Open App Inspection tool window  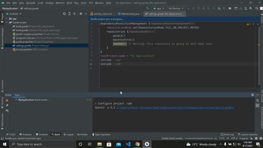(x=102, y=134)
